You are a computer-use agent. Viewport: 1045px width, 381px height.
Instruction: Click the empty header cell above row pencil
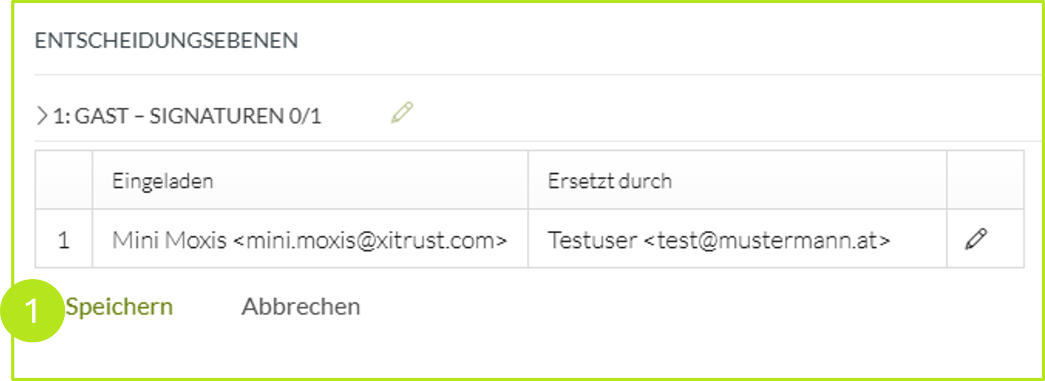985,180
